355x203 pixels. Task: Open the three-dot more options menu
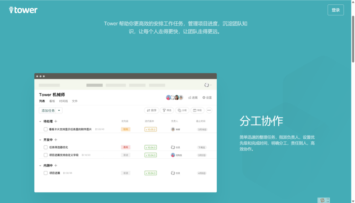(209, 110)
